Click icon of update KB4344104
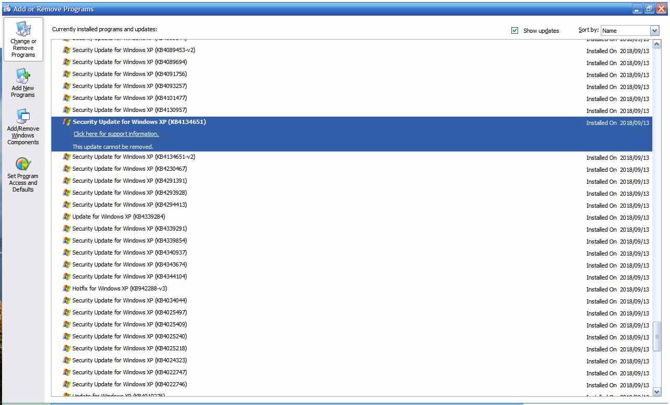This screenshot has height=405, width=670. pos(67,276)
